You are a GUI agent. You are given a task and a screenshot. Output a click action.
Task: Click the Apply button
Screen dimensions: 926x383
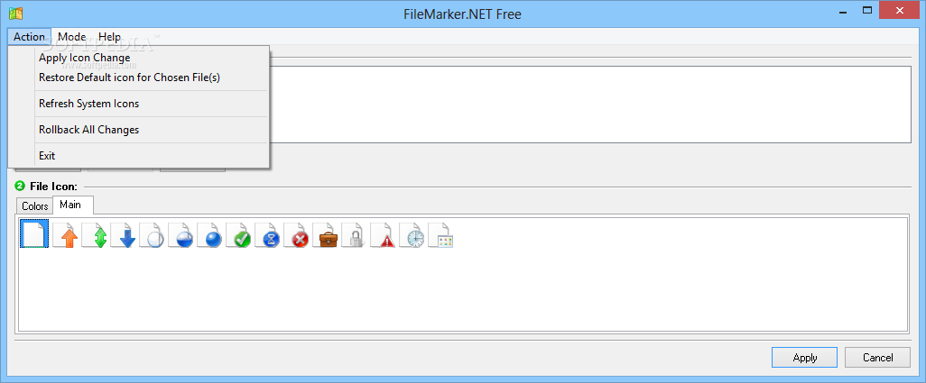[804, 358]
